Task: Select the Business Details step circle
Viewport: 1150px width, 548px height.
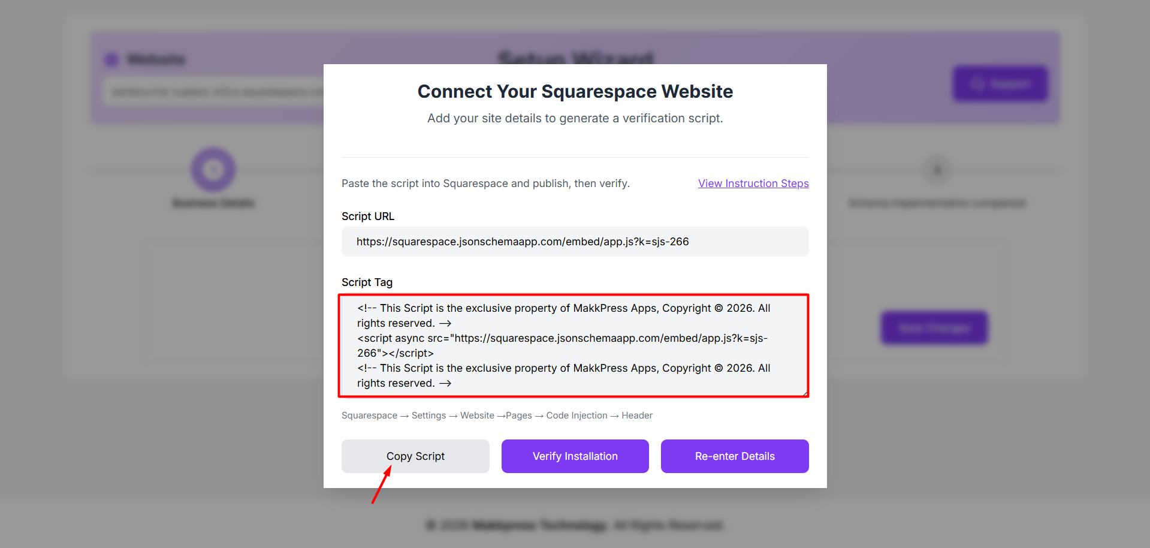Action: (213, 170)
